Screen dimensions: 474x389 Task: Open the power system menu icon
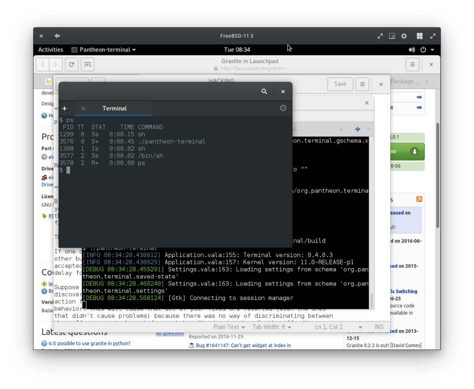click(423, 50)
